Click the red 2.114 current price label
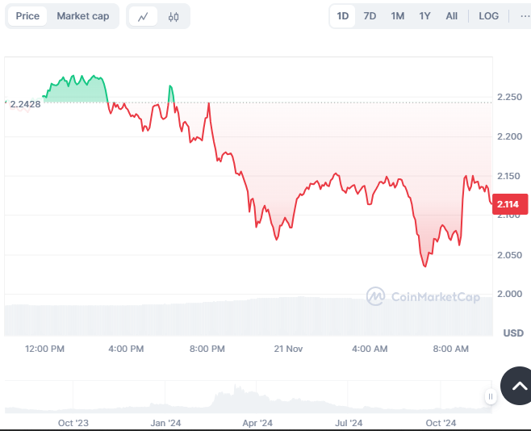 pos(508,204)
